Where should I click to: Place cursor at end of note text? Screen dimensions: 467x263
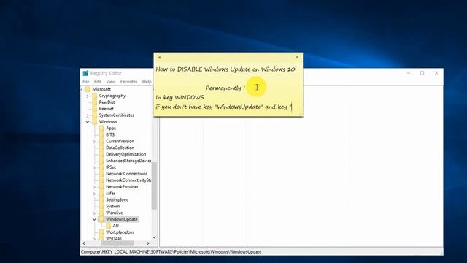click(x=292, y=107)
